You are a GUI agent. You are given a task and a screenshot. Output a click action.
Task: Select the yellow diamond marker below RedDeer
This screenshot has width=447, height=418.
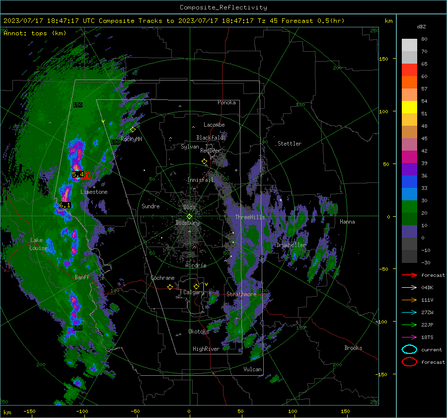[204, 162]
